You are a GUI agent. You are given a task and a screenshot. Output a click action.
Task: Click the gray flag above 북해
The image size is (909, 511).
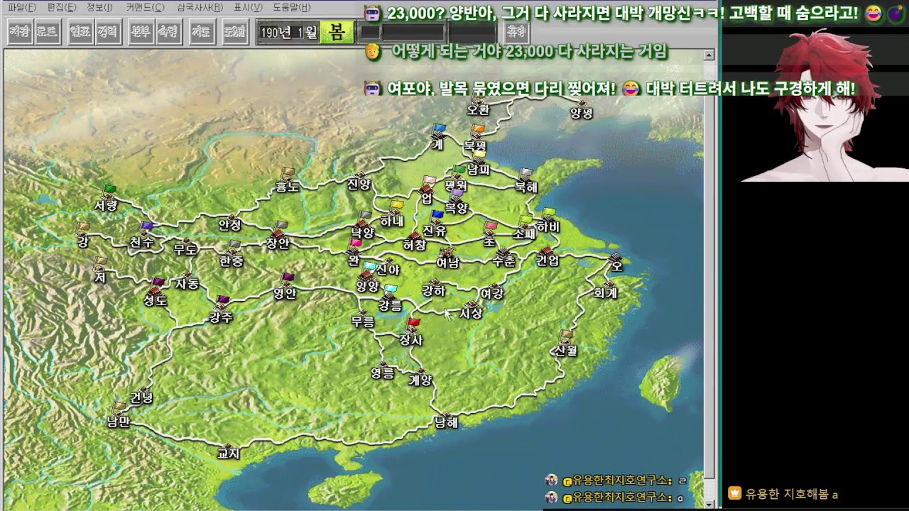pos(526,174)
